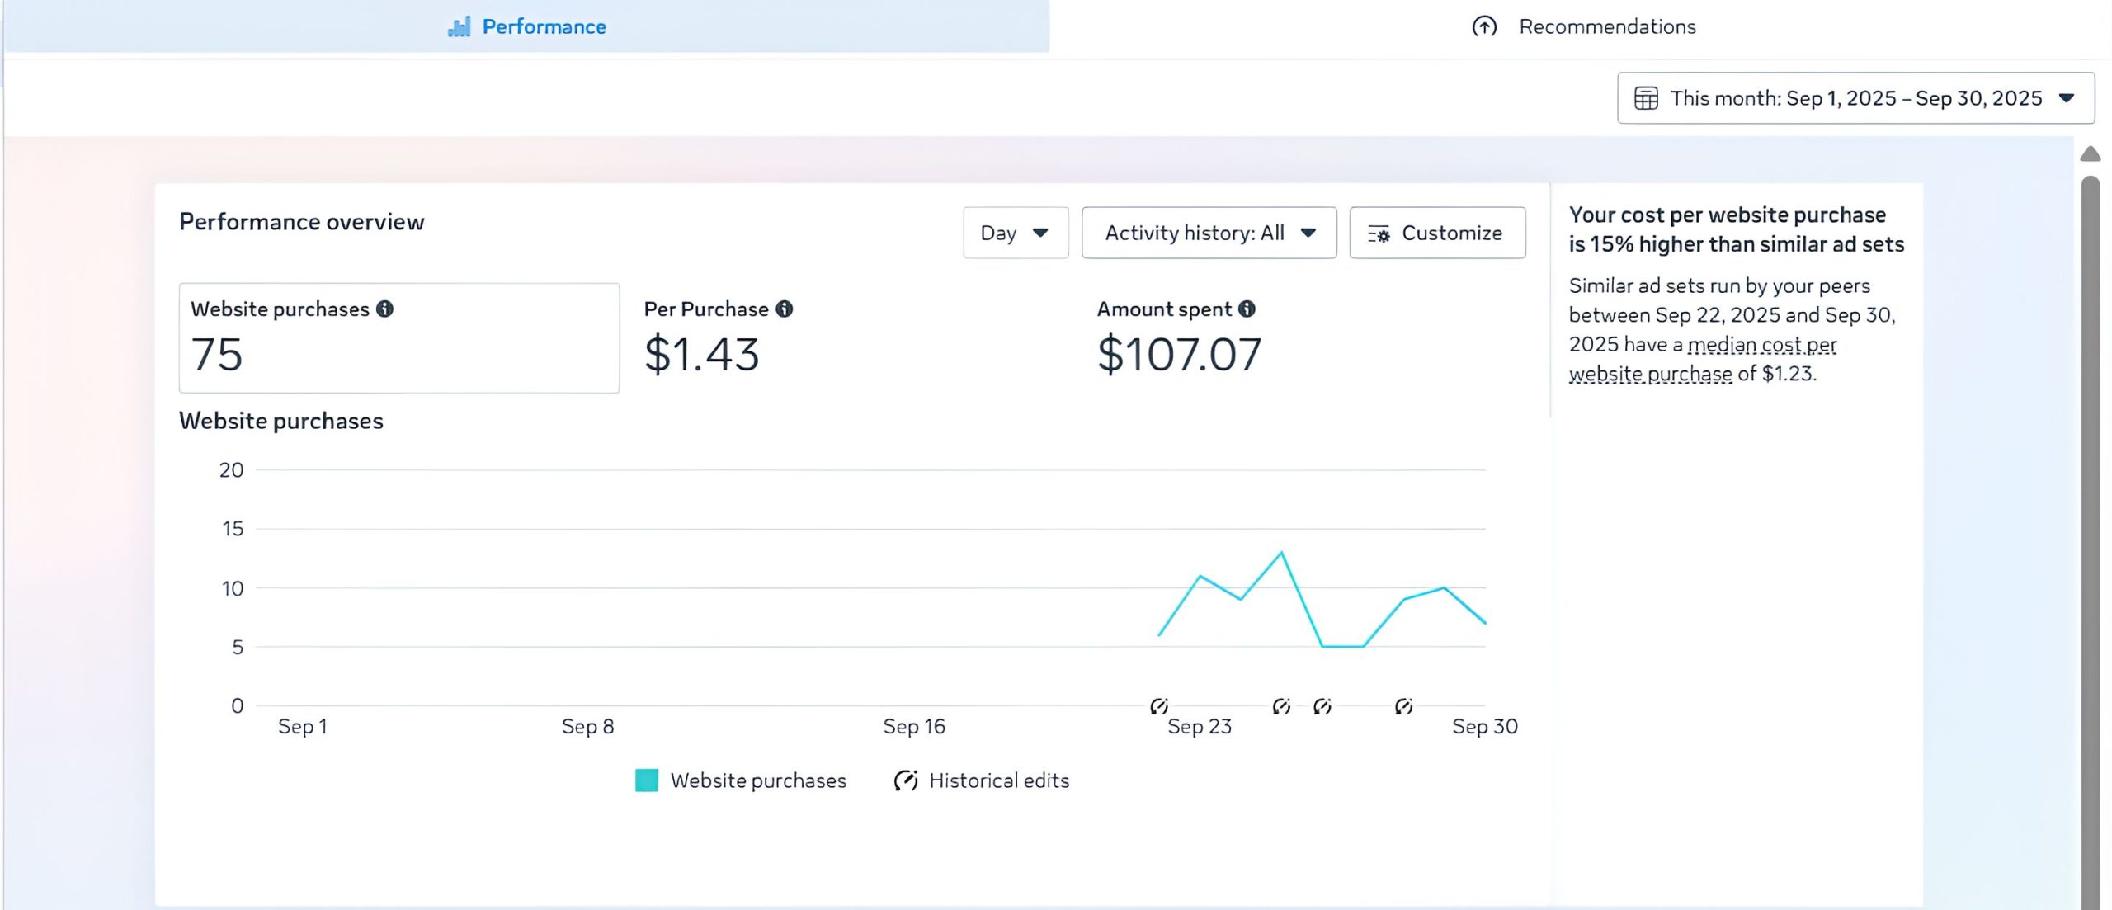Viewport: 2112px width, 910px height.
Task: Switch to the Recommendations tab
Action: point(1606,27)
